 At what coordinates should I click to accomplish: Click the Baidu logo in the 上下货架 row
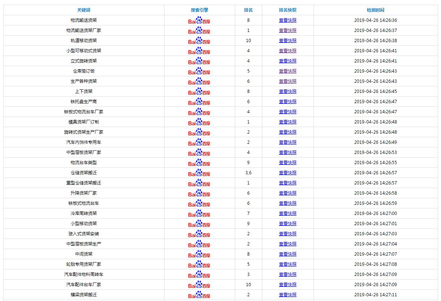[199, 91]
